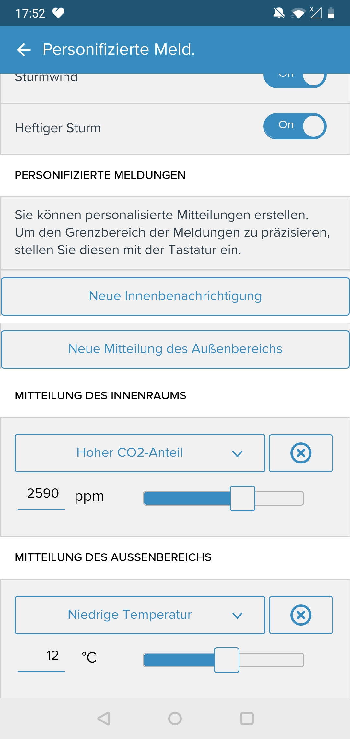
Task: Tap the back arrow in header
Action: [24, 50]
